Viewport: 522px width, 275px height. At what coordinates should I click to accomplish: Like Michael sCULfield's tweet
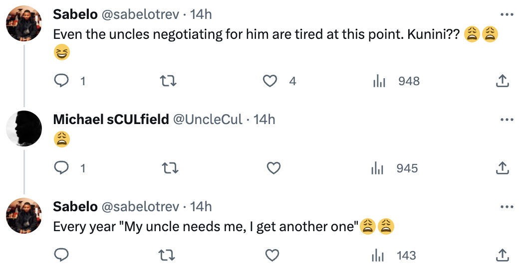click(x=273, y=168)
